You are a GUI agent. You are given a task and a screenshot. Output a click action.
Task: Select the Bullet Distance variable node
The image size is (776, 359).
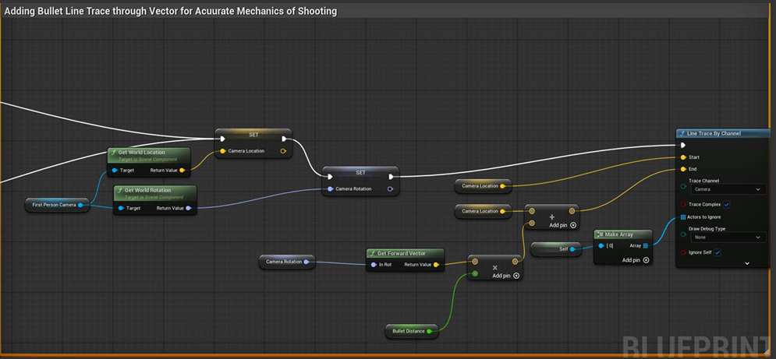coord(412,331)
